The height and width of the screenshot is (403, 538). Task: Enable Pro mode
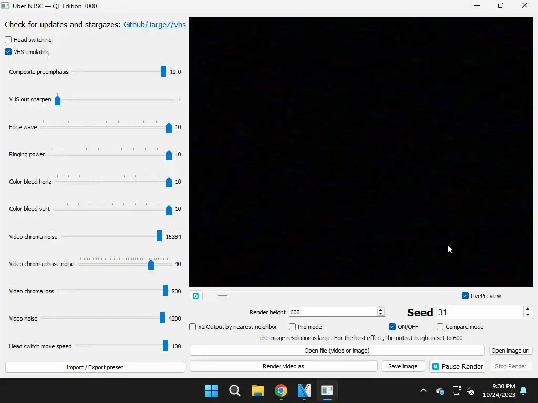tap(292, 327)
